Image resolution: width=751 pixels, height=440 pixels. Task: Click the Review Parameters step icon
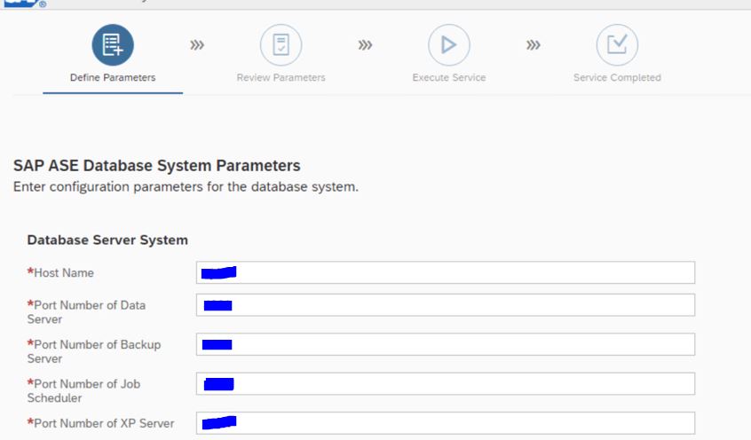pyautogui.click(x=281, y=45)
